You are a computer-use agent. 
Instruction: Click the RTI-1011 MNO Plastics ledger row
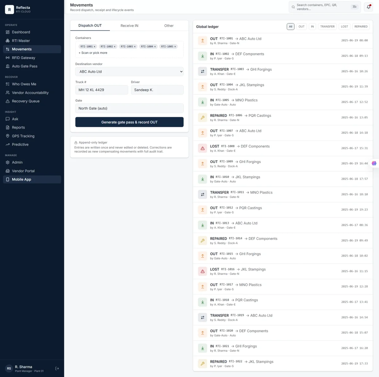coord(283,194)
